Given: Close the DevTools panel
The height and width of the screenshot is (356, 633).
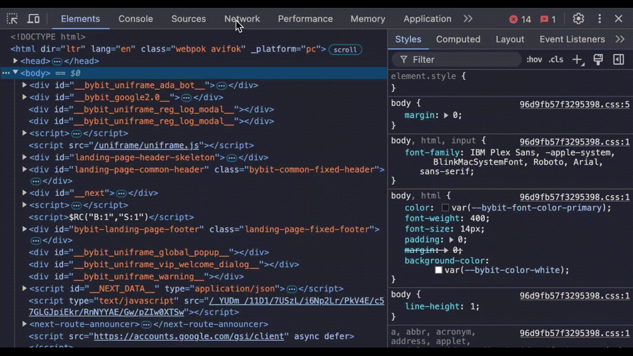Looking at the screenshot, I should pyautogui.click(x=619, y=19).
